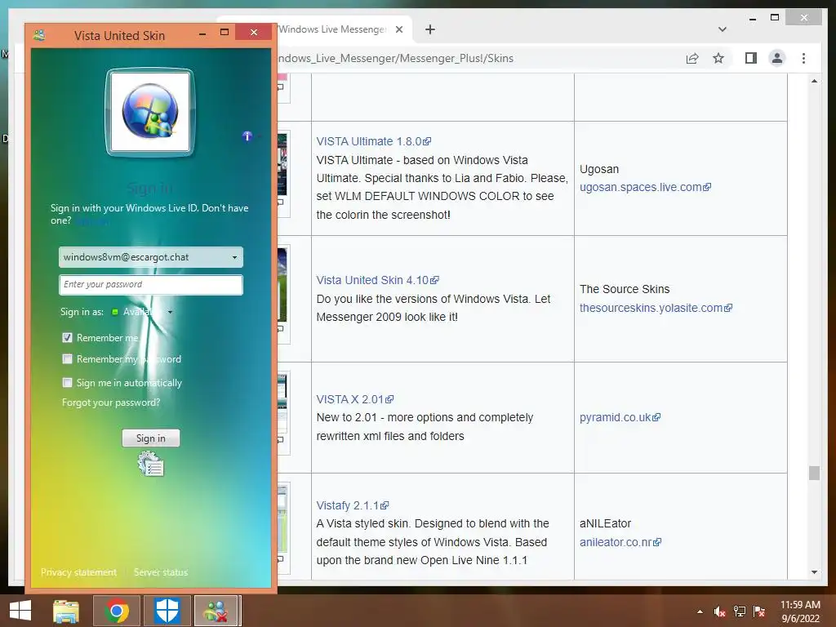Click the muted volume tray icon
836x627 pixels.
(720, 611)
